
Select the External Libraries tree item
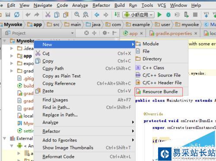[22, 139]
